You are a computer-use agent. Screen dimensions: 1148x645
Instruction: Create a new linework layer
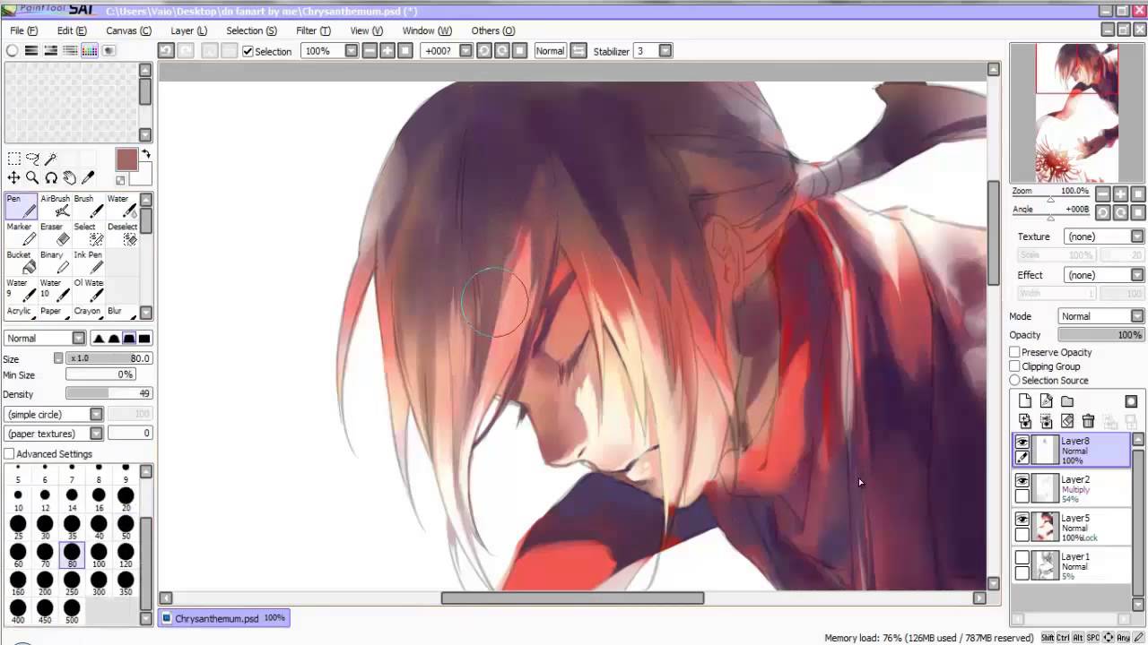[x=1046, y=401]
